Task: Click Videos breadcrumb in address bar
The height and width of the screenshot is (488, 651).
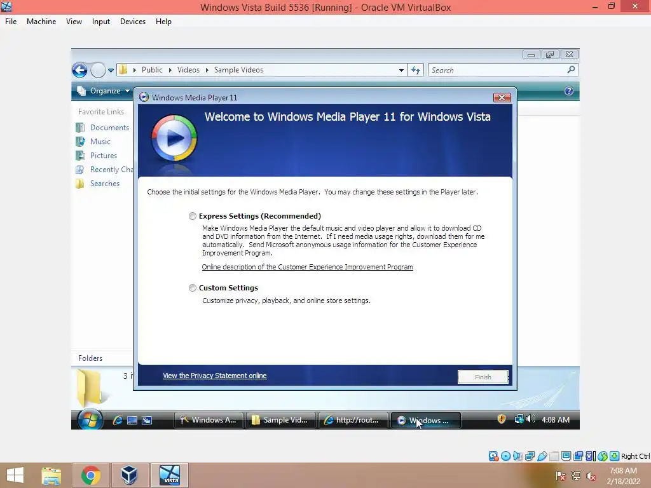Action: click(188, 70)
